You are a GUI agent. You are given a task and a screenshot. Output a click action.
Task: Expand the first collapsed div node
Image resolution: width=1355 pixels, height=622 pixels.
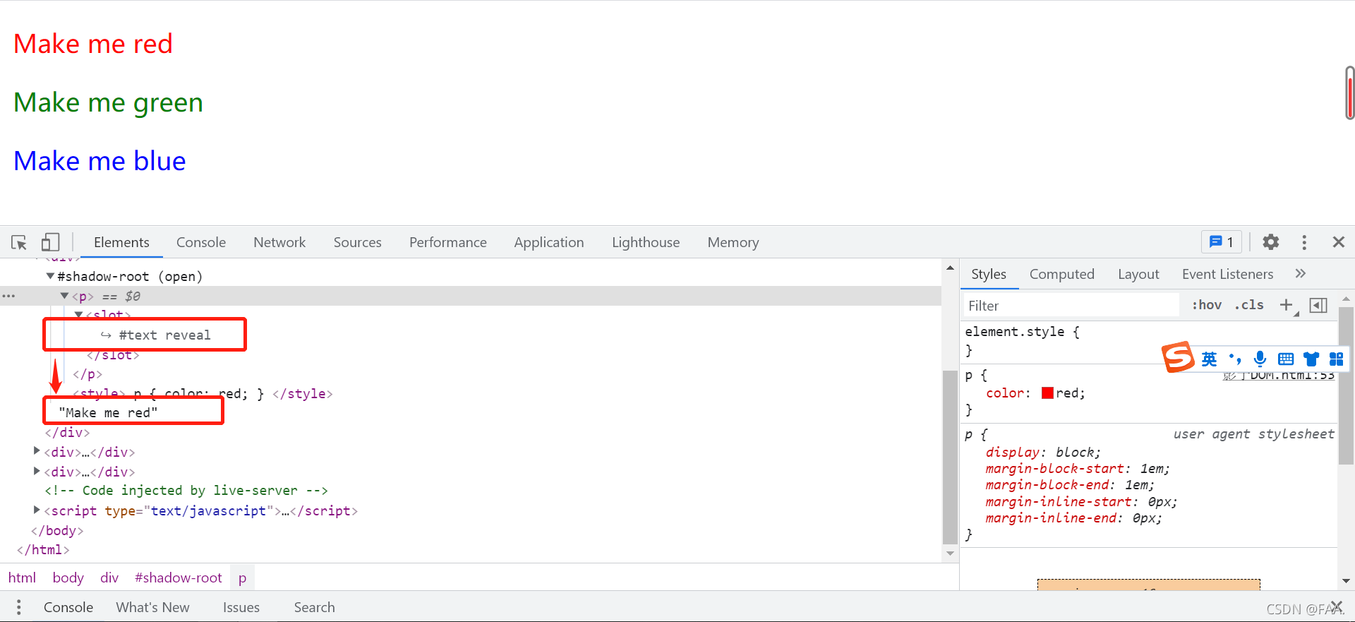click(37, 450)
